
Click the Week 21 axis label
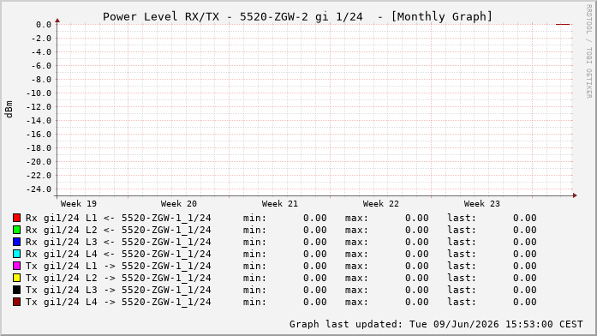coord(280,204)
